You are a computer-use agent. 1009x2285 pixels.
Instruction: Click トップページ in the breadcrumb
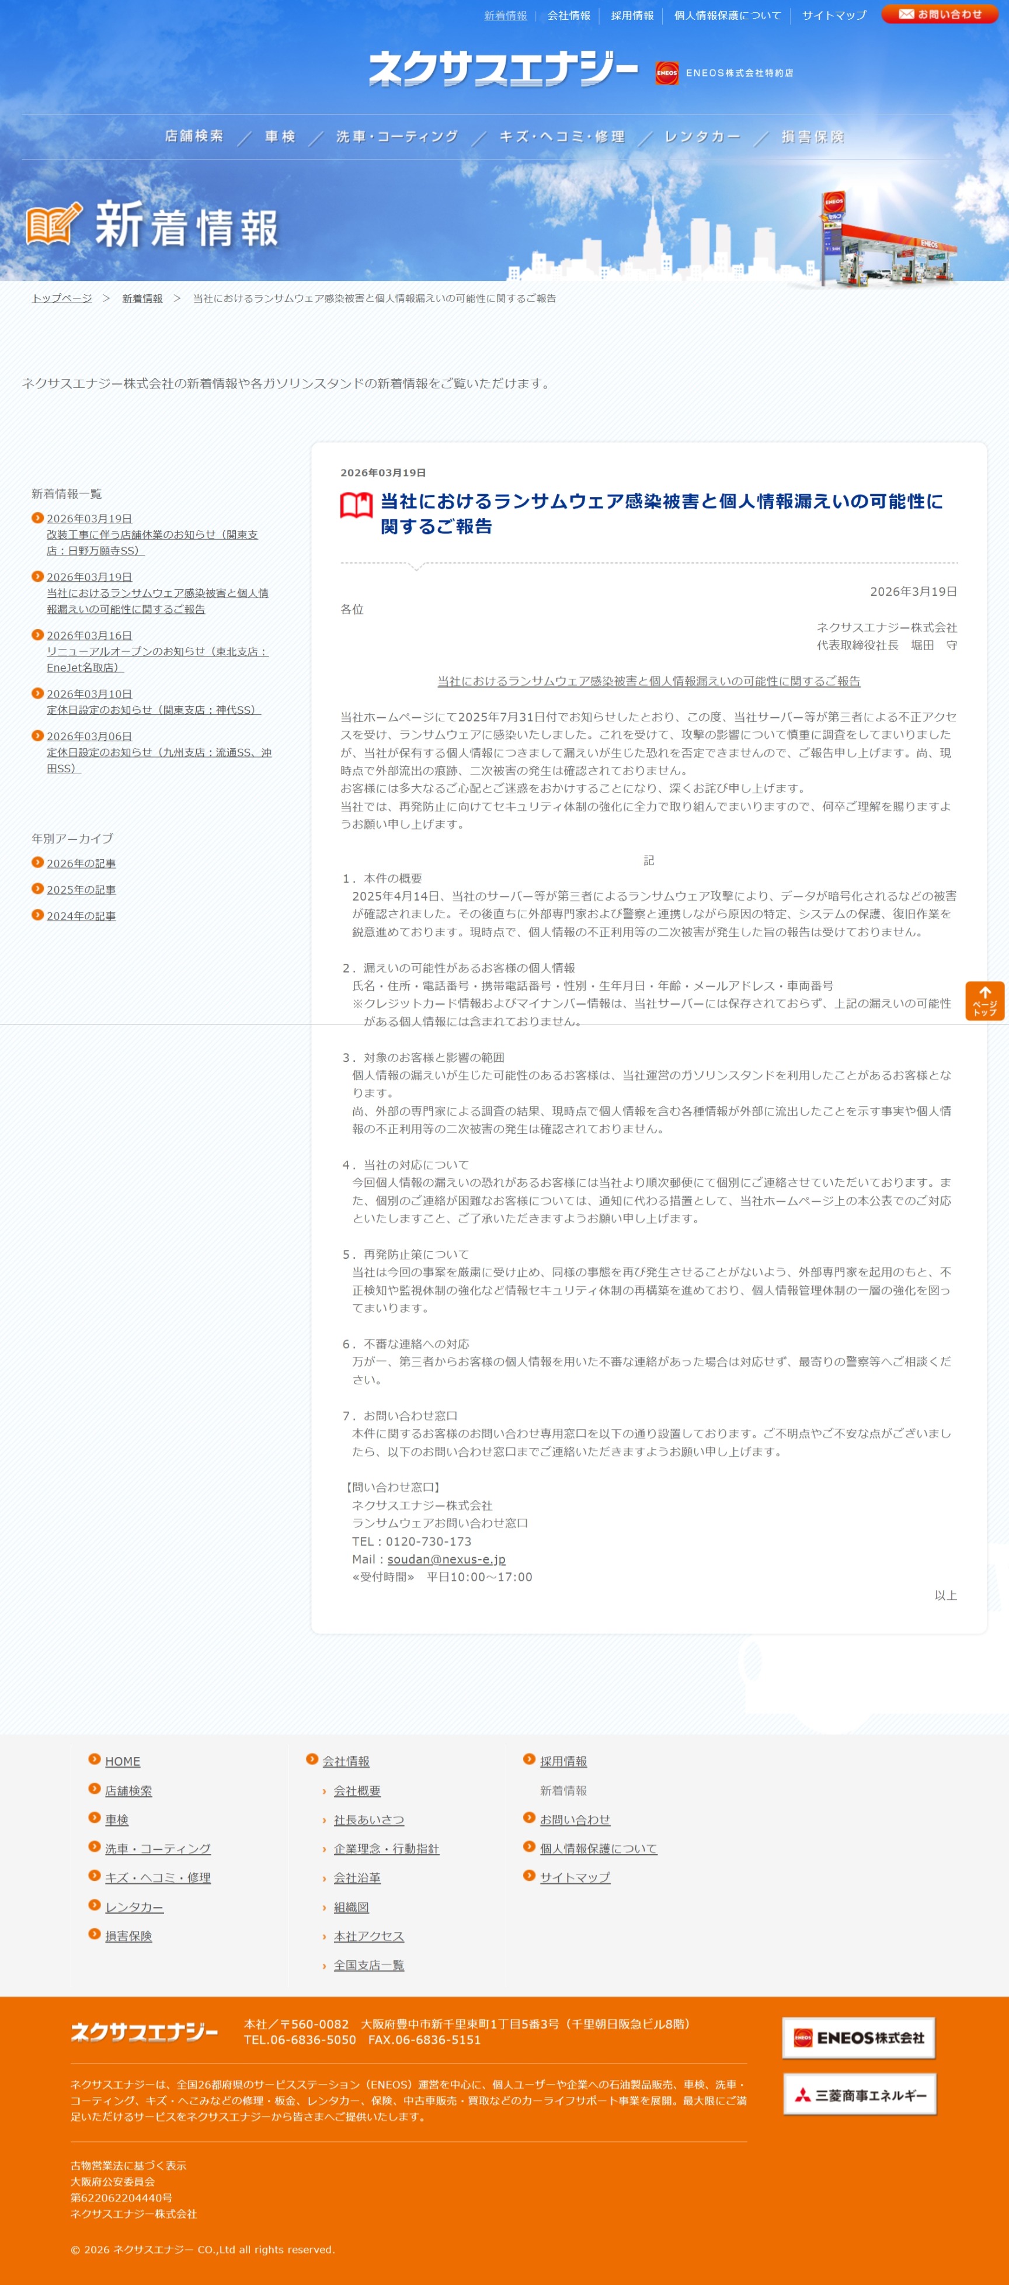(61, 298)
